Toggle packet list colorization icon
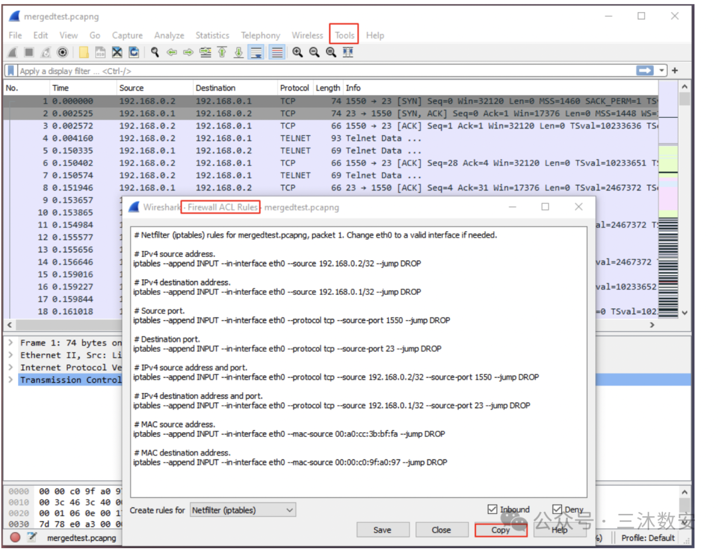 (x=277, y=53)
